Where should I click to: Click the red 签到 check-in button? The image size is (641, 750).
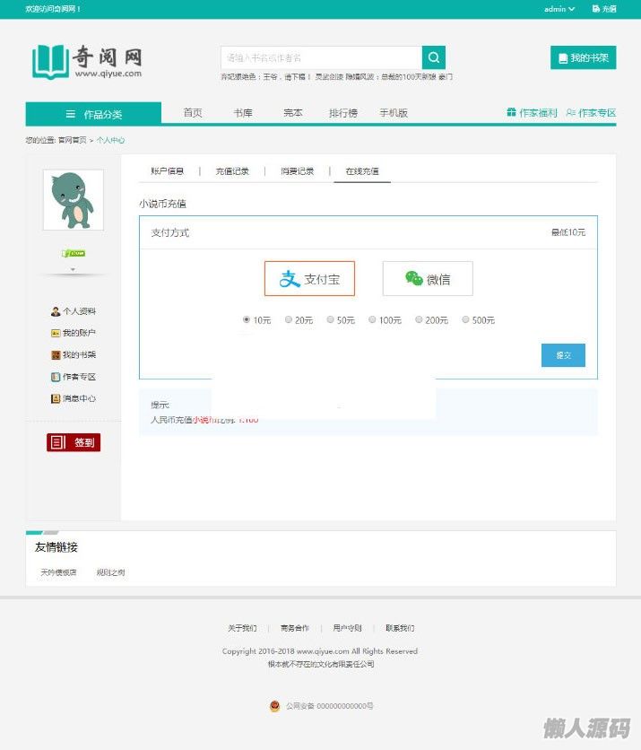(74, 442)
